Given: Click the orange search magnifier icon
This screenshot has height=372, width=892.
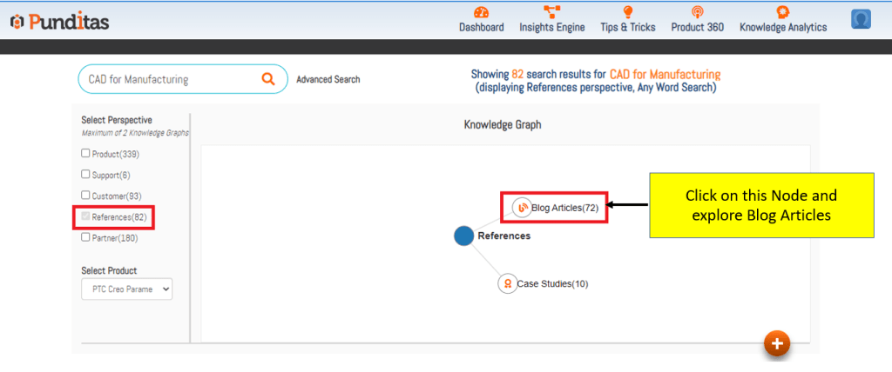Looking at the screenshot, I should click(x=268, y=79).
